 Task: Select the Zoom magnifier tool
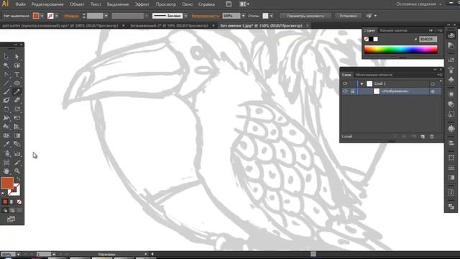click(17, 171)
